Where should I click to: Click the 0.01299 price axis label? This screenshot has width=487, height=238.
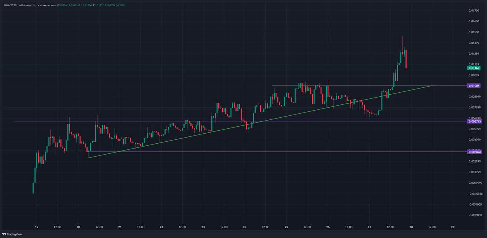474,54
